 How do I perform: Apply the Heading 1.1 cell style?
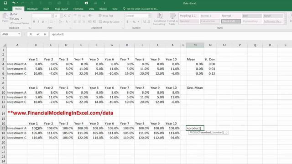pos(189,16)
